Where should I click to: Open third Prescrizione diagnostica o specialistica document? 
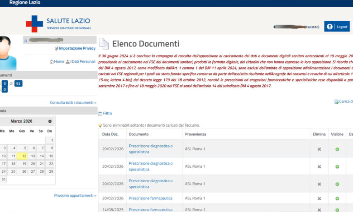tap(151, 184)
